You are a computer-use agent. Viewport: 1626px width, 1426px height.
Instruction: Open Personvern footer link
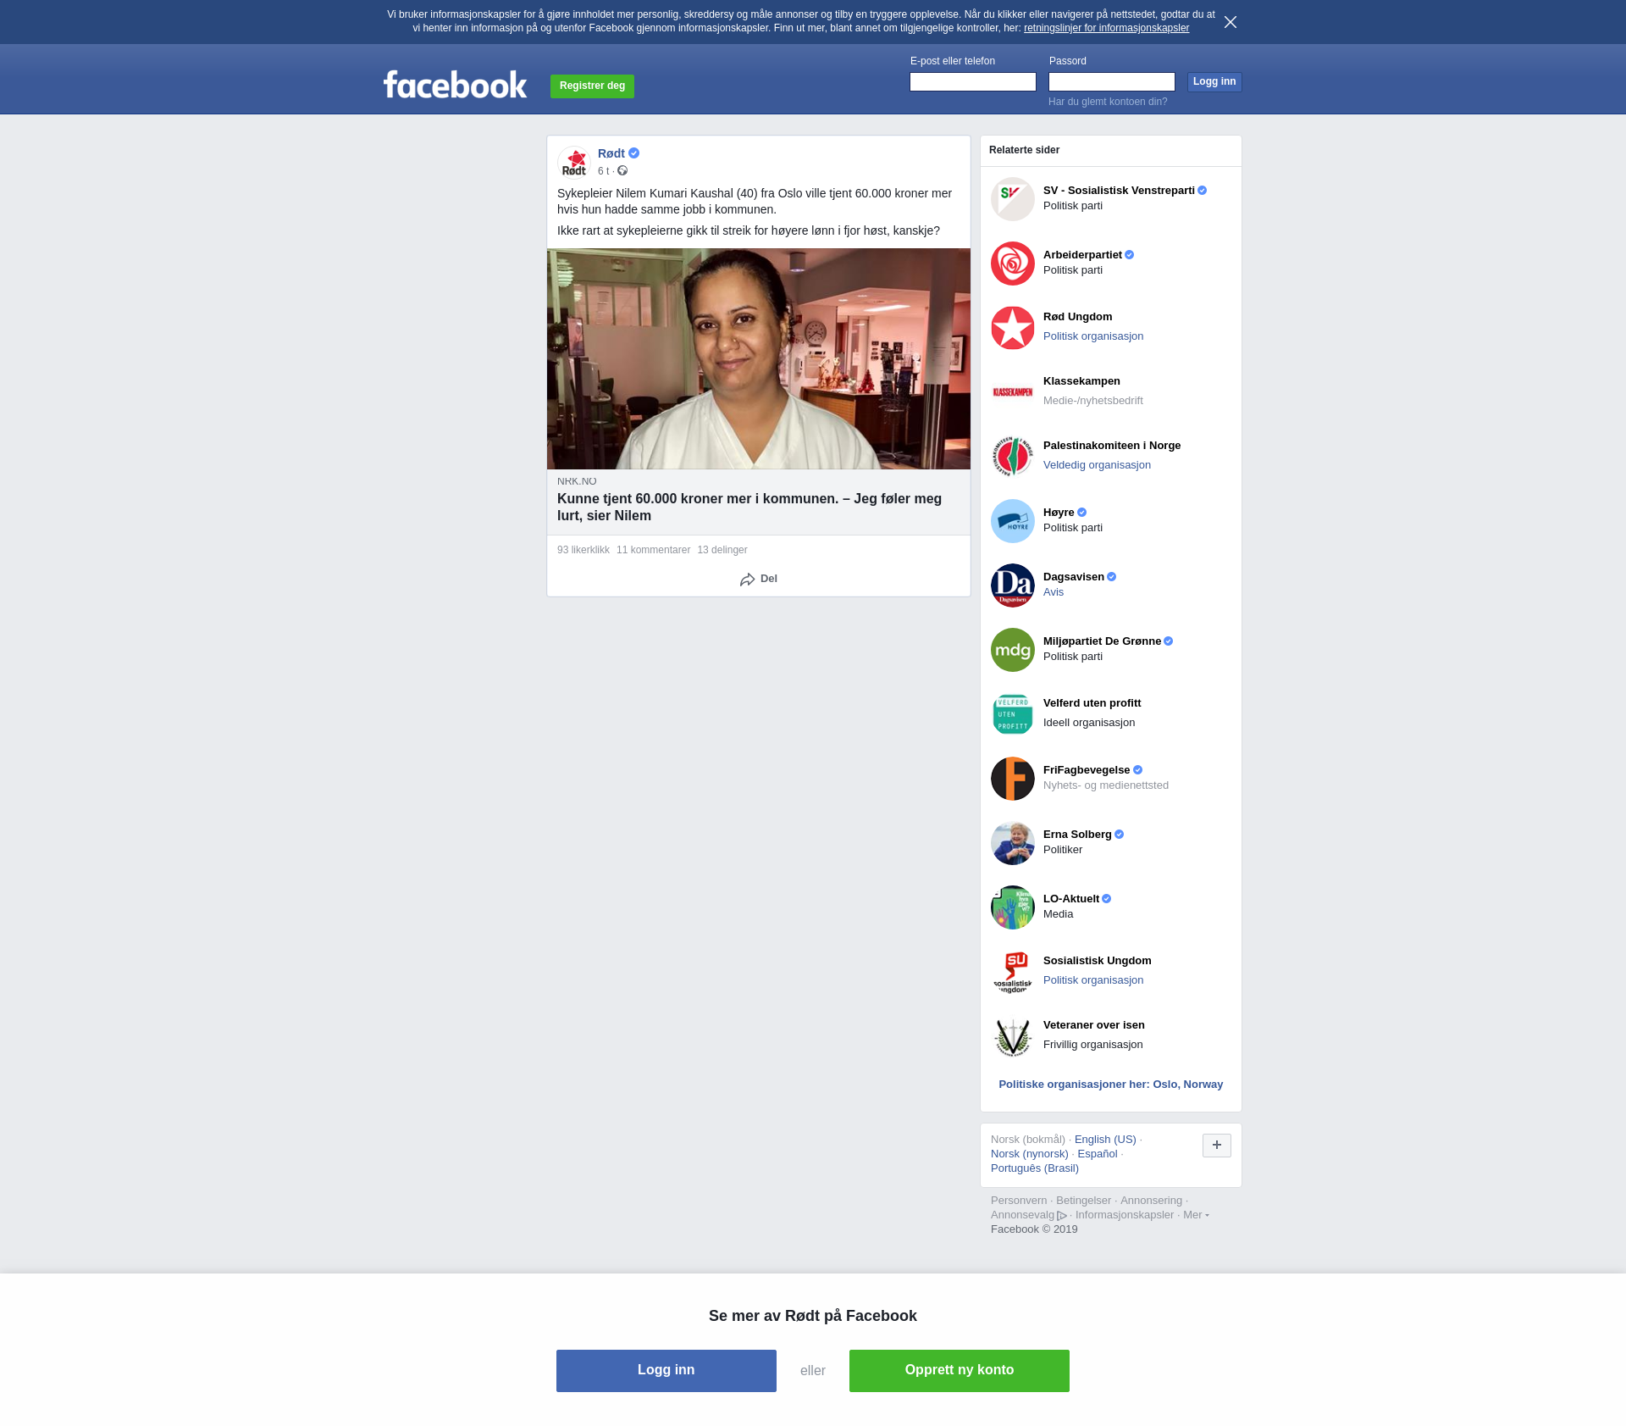click(1019, 1201)
